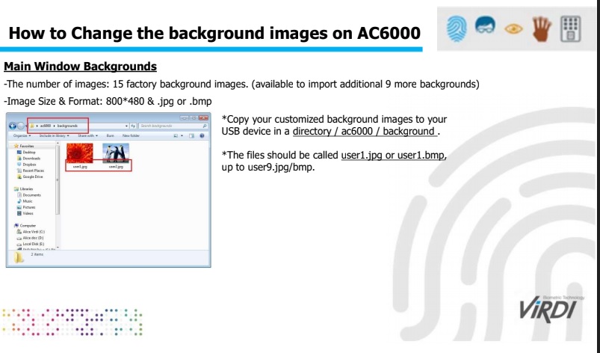Select Alice Virdi (C:) drive
This screenshot has width=600, height=353.
pyautogui.click(x=31, y=232)
